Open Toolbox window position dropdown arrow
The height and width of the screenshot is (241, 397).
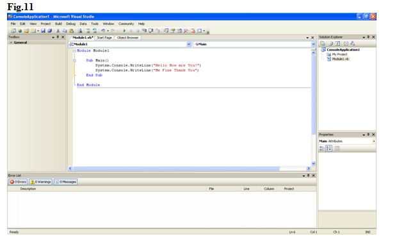[x=53, y=37]
